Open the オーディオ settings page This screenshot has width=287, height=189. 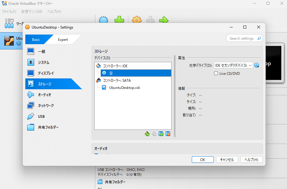54,95
